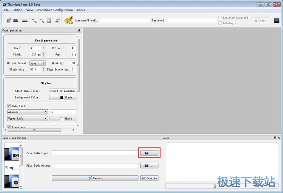Click the Gap value field
This screenshot has width=283, height=193.
point(73,54)
